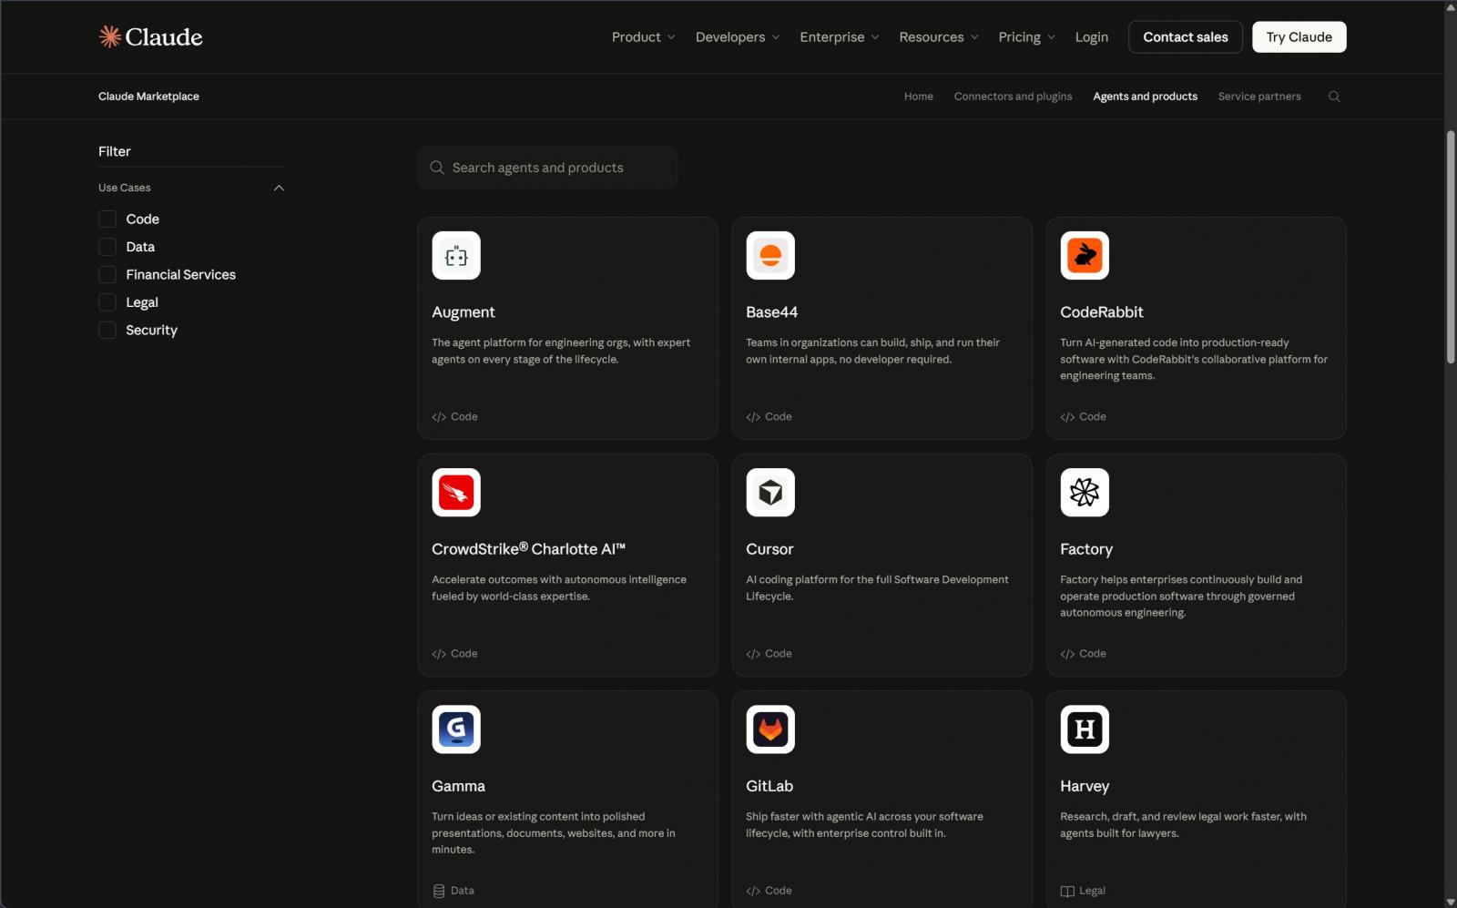Open the marketplace search magnifier icon

pos(1334,97)
